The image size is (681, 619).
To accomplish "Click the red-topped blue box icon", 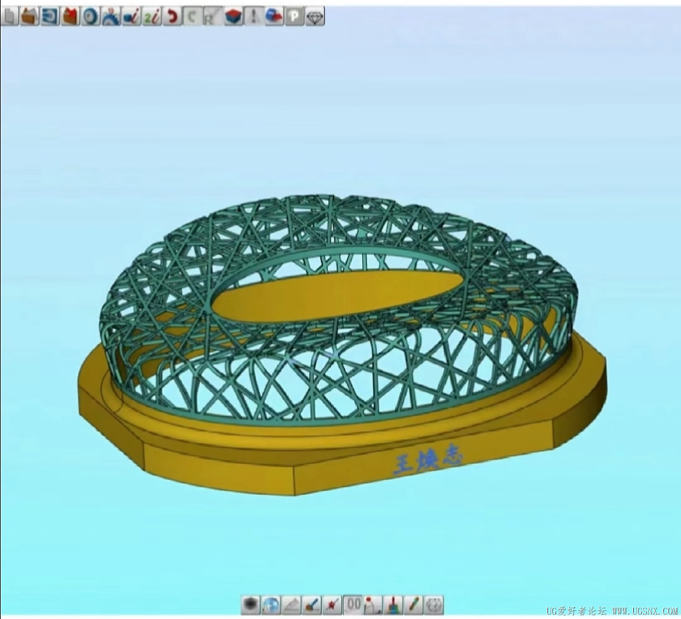I will pyautogui.click(x=233, y=17).
